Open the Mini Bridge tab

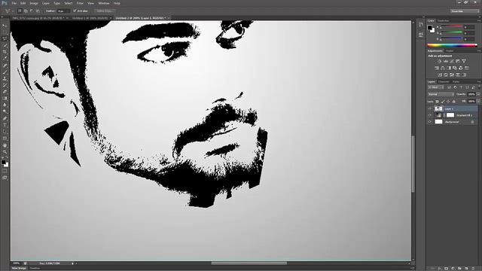19,269
